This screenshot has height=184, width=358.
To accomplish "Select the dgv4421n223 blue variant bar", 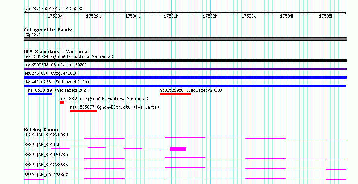I will (x=185, y=86).
